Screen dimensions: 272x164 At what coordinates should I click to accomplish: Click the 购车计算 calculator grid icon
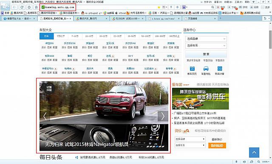220,69
